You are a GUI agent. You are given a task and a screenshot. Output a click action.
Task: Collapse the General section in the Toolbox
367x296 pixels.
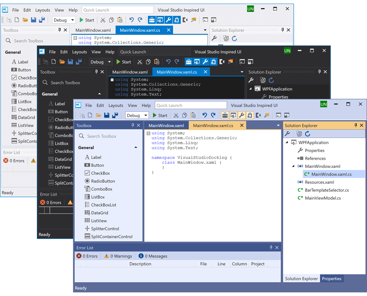click(x=136, y=147)
